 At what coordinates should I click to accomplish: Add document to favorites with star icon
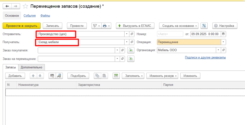click(25, 6)
